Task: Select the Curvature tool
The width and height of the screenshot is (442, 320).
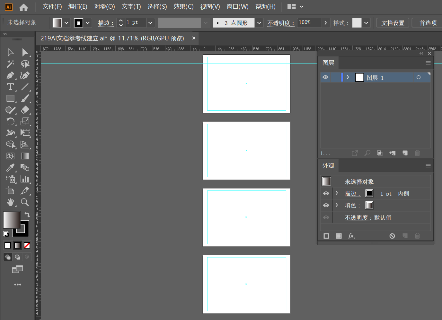Action: 25,75
